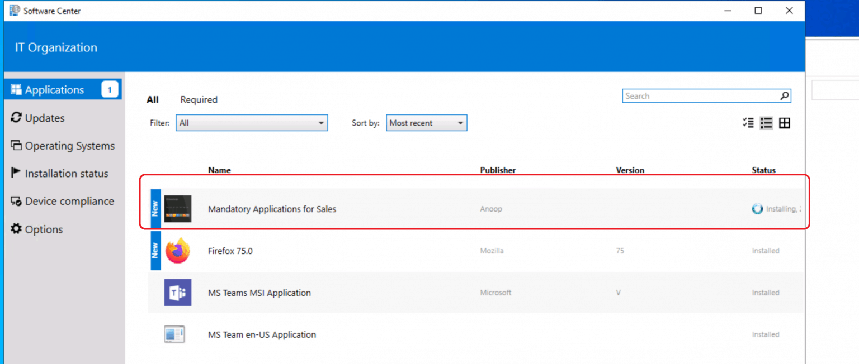Sort list by Name column header
The height and width of the screenshot is (364, 859).
click(x=219, y=170)
